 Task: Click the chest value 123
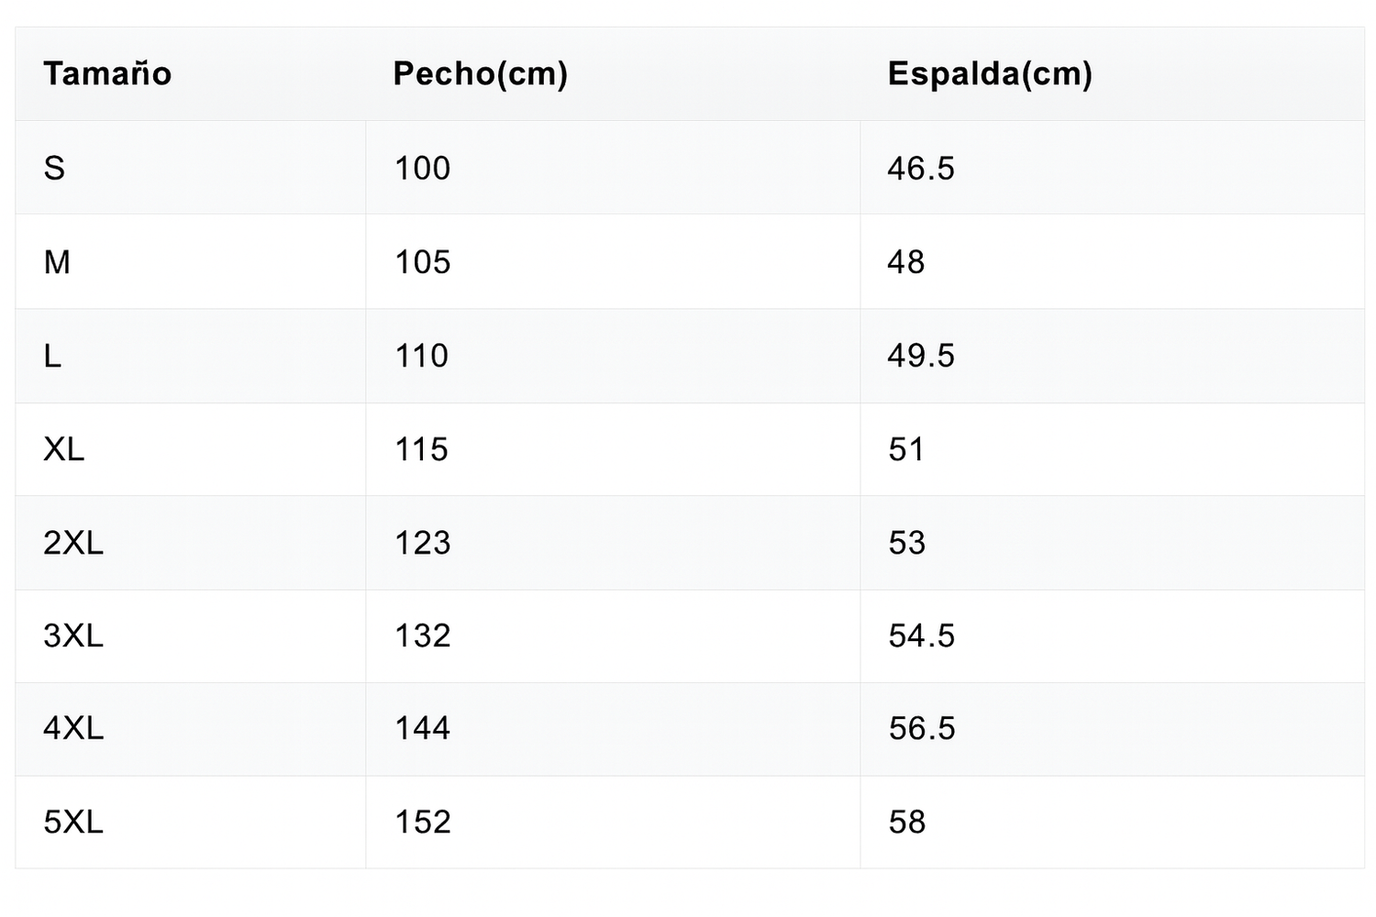(x=422, y=543)
